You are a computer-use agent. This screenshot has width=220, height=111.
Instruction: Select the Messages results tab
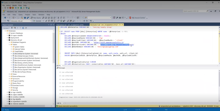click(61, 68)
